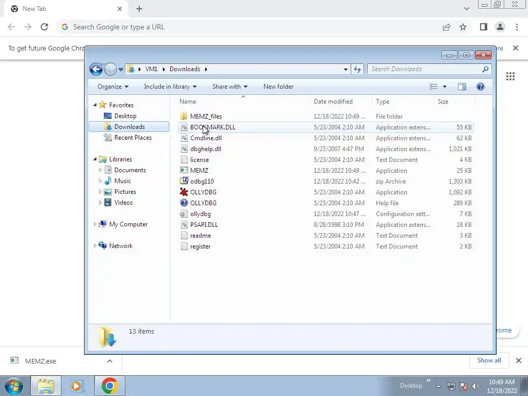Select the MEMZ application icon
Screen dimensions: 528x396
(x=184, y=170)
